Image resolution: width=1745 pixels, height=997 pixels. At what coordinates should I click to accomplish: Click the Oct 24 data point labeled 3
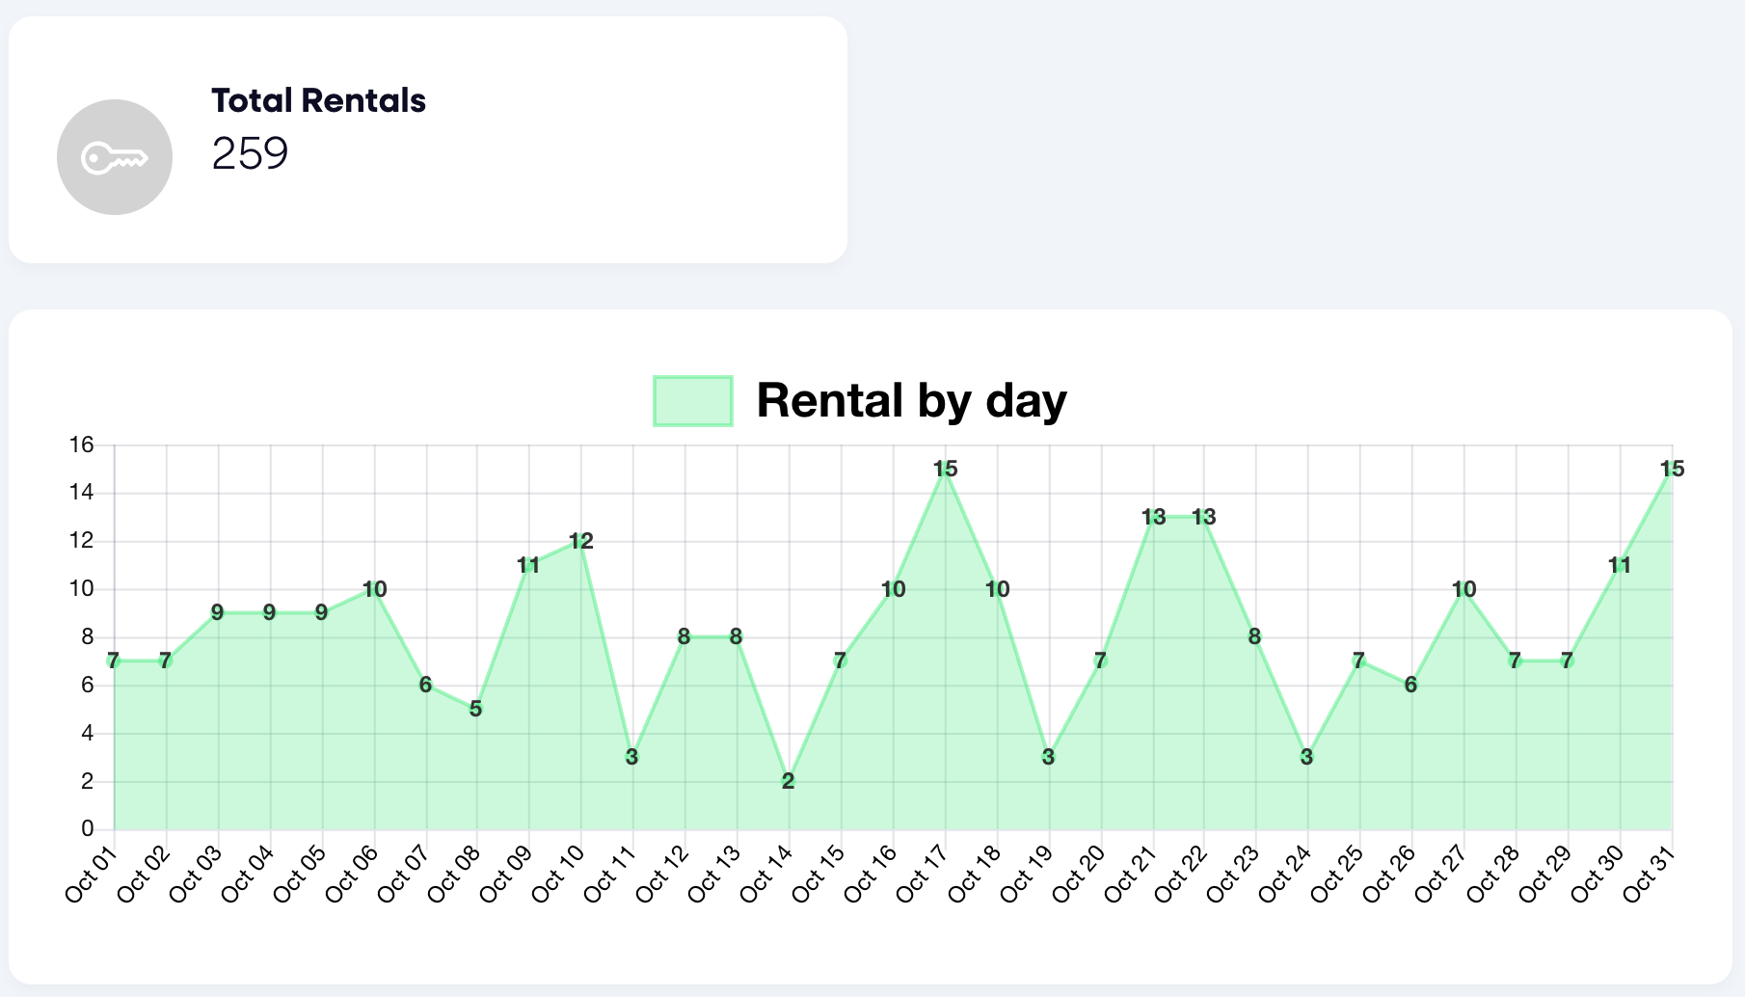pyautogui.click(x=1307, y=757)
